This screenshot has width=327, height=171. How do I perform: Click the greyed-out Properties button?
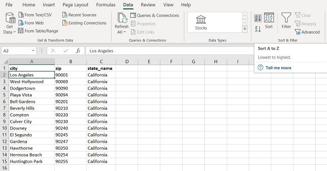pyautogui.click(x=143, y=24)
